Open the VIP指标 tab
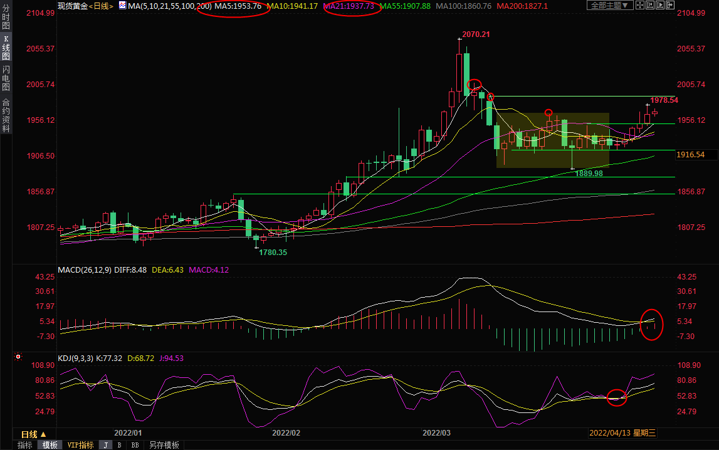 (80, 445)
